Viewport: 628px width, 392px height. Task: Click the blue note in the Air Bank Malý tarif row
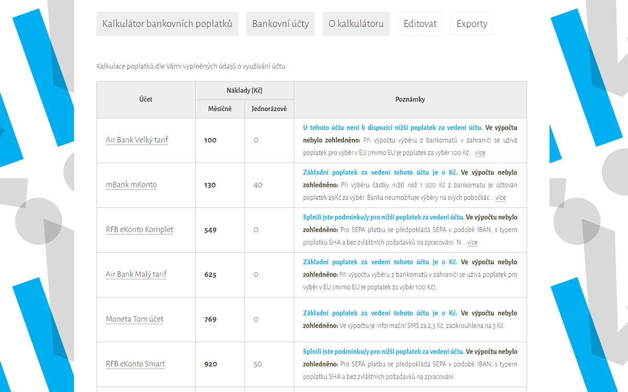click(x=380, y=262)
